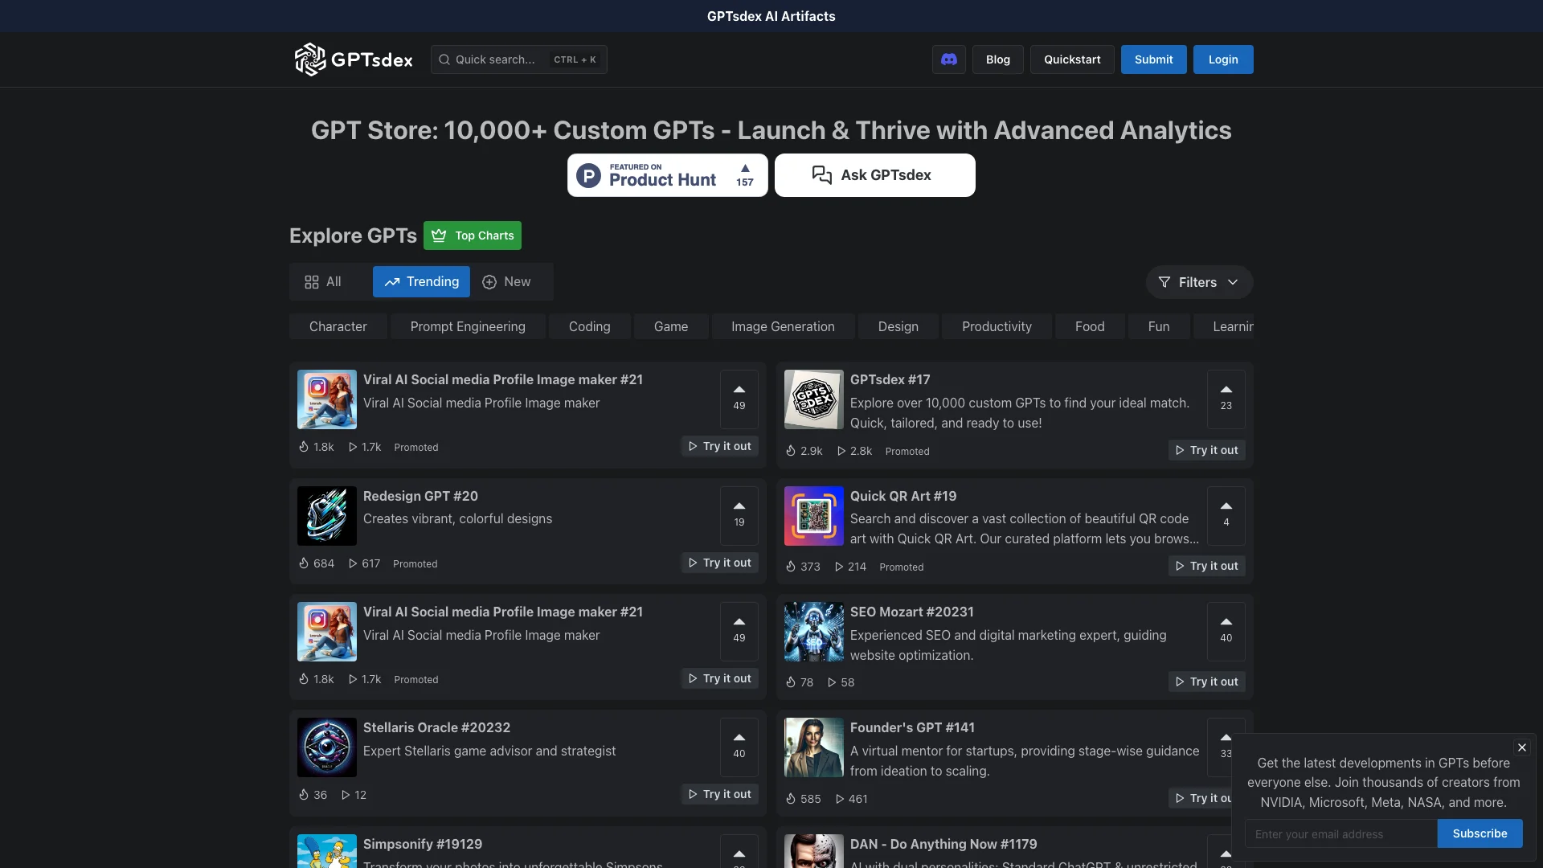Viewport: 1543px width, 868px height.
Task: Try it out on Stellaris Oracle #20232
Action: 720,794
